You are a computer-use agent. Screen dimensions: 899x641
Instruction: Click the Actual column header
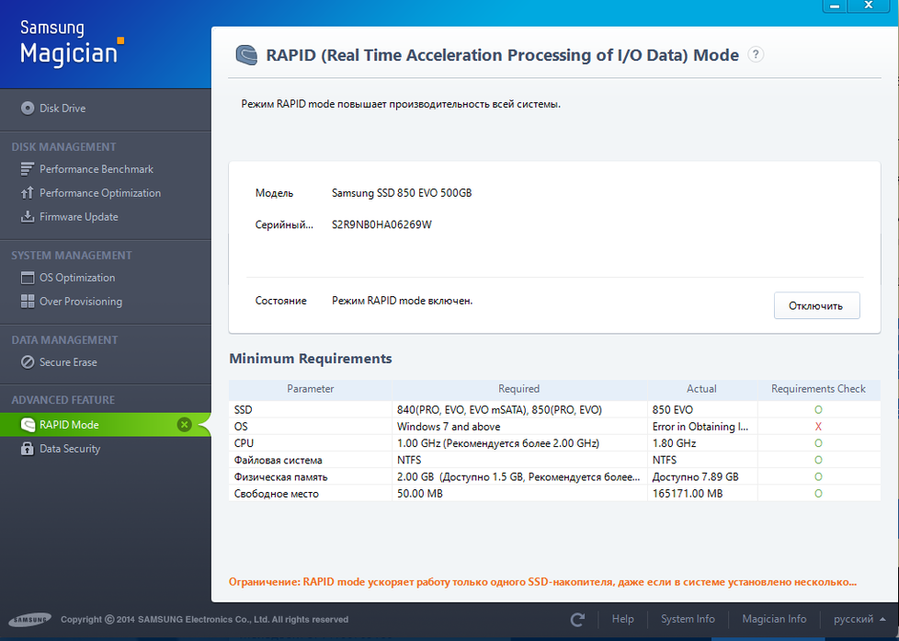click(x=701, y=389)
